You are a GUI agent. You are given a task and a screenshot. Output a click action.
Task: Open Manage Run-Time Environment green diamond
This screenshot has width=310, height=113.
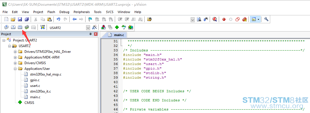coord(117,27)
